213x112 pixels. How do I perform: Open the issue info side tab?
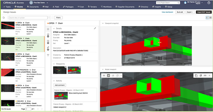pyautogui.click(x=48, y=29)
